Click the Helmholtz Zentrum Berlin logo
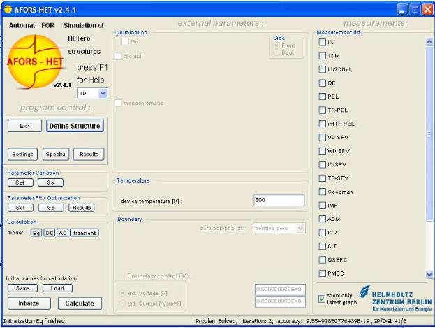Viewport: 435px width, 328px height. coord(396,299)
